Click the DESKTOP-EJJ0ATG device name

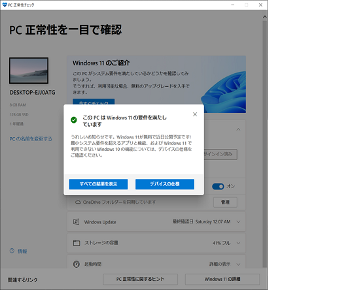click(32, 93)
